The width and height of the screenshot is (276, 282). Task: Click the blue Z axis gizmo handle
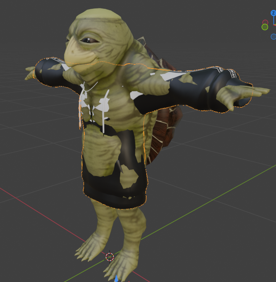[273, 13]
